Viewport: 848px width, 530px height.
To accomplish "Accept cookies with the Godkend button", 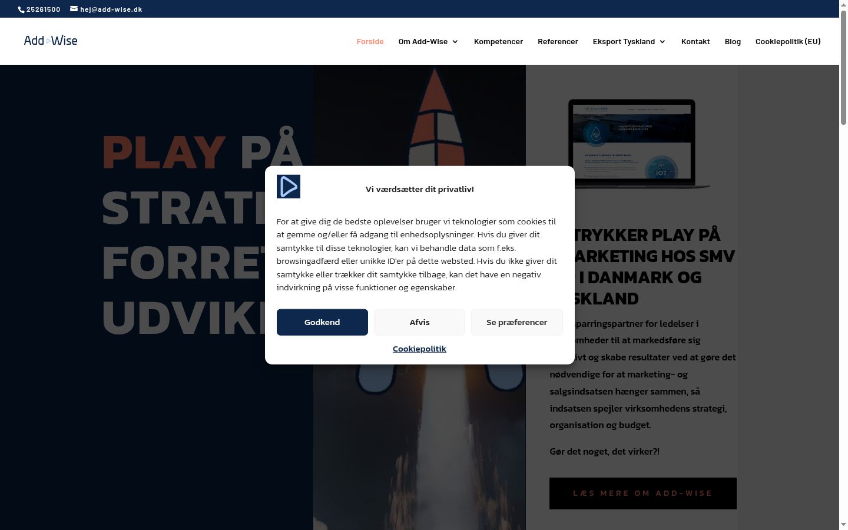I will pos(322,322).
